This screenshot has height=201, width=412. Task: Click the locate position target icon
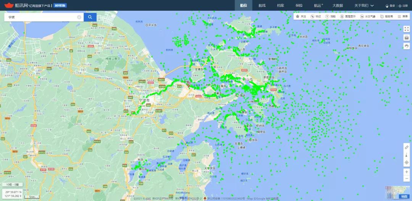tap(407, 162)
